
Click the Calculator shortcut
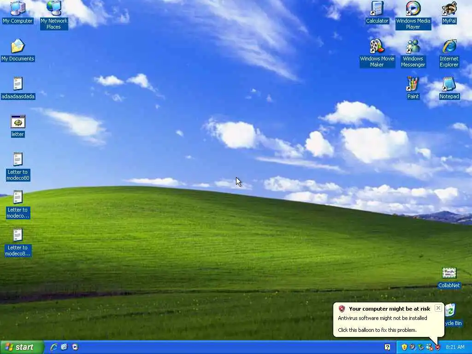tap(377, 12)
